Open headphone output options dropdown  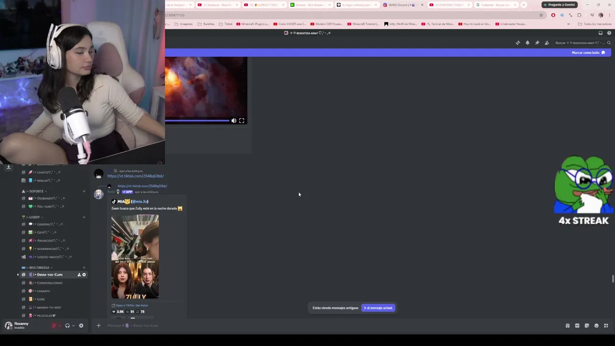point(73,326)
